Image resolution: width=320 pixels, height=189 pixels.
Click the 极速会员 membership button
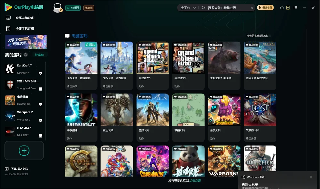(x=265, y=8)
